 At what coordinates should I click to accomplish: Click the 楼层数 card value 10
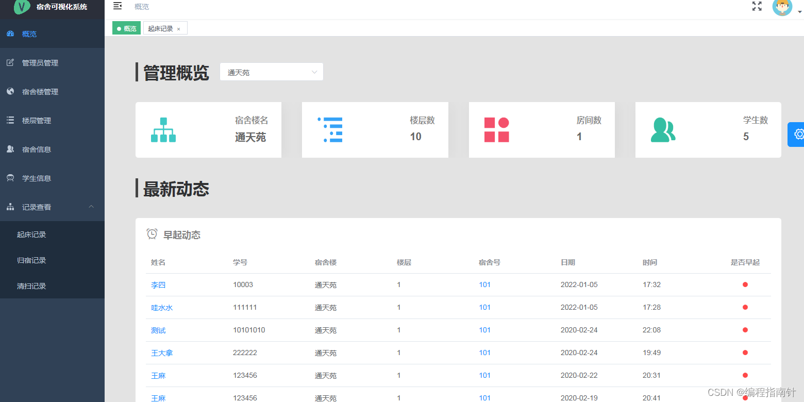click(x=415, y=137)
